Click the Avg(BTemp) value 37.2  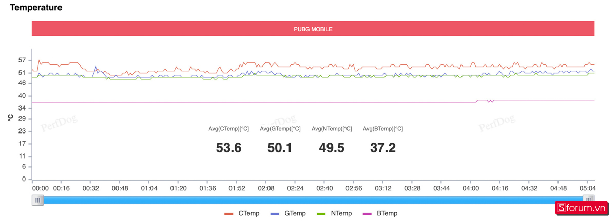click(382, 148)
